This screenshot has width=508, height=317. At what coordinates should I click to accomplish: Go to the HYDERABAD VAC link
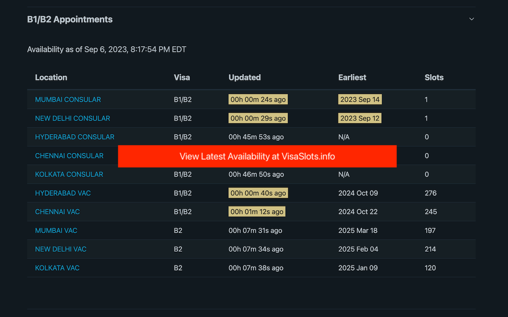pos(63,193)
